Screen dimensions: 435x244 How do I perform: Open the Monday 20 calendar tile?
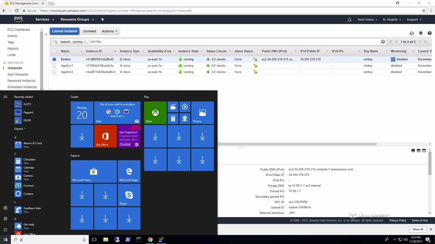[x=82, y=113]
